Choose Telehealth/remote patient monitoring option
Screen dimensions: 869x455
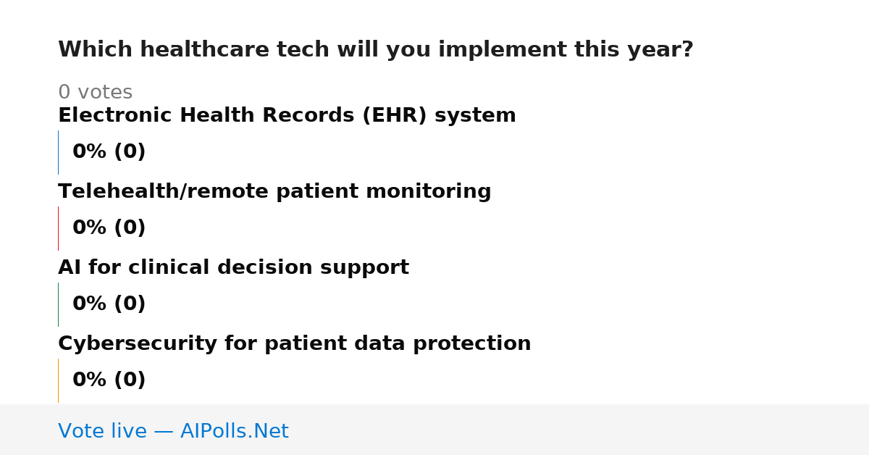(274, 192)
